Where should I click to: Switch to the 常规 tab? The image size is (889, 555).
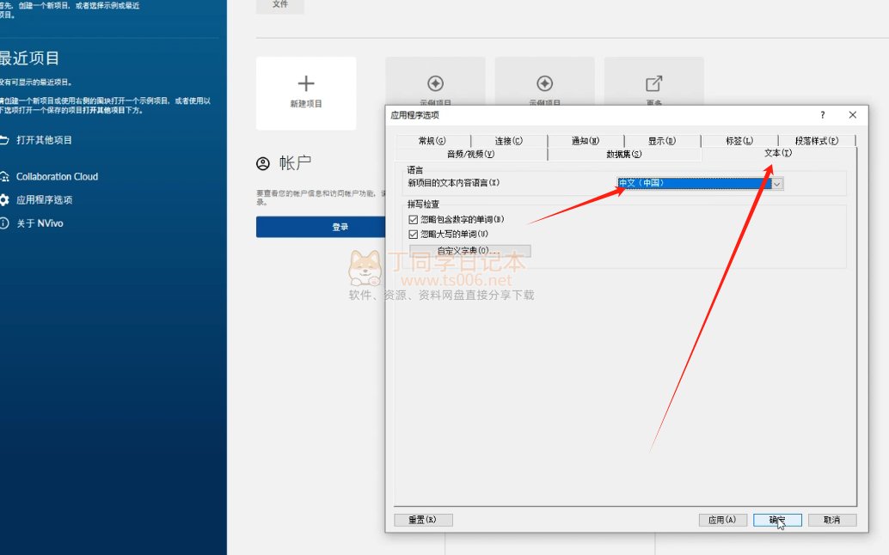pos(432,141)
